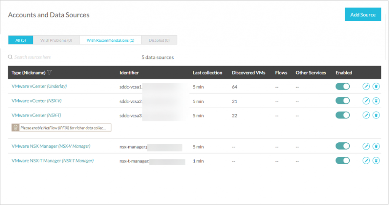The image size is (390, 205).
Task: Select the All (5) tab
Action: (x=21, y=40)
